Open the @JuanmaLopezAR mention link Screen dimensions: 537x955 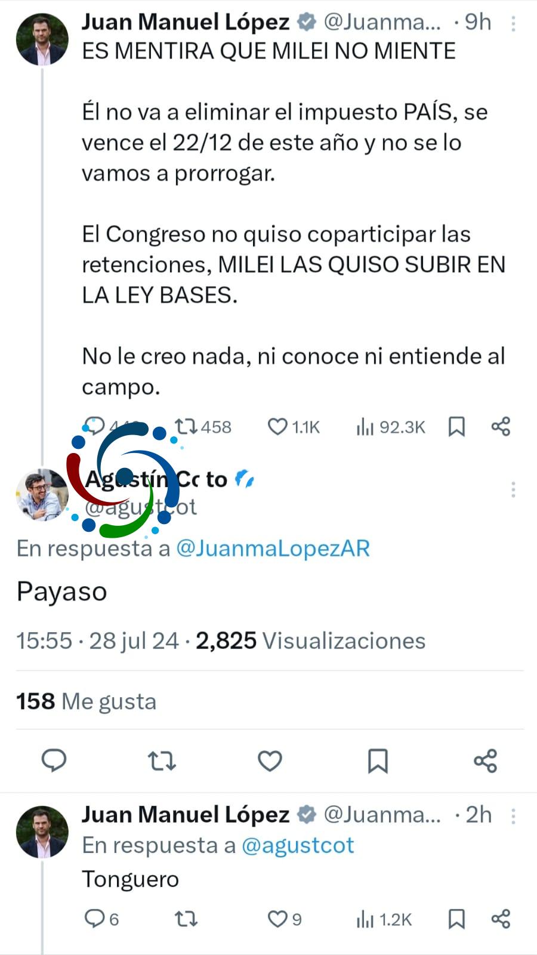273,548
